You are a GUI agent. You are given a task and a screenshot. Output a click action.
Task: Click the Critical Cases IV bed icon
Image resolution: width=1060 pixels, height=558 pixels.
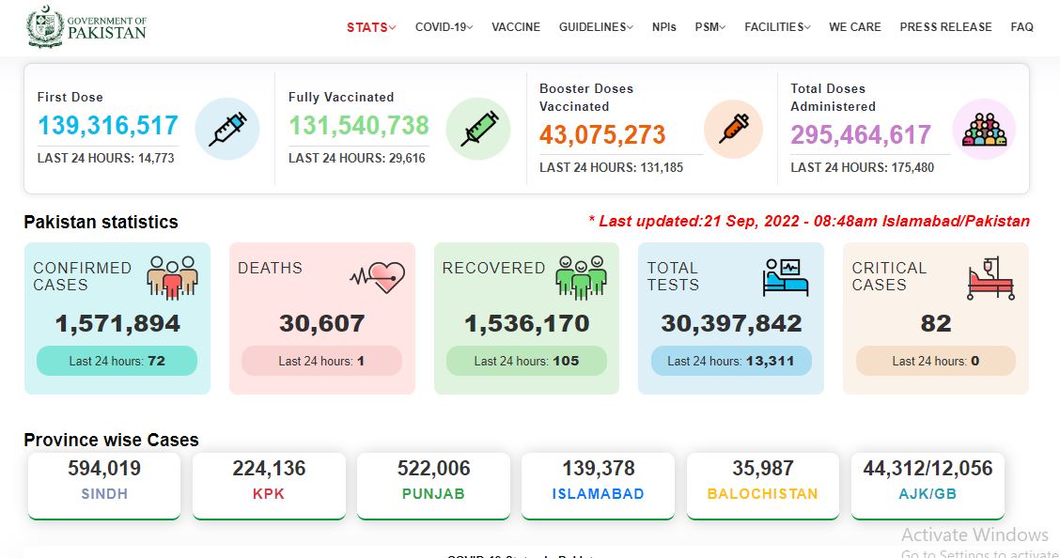(991, 278)
